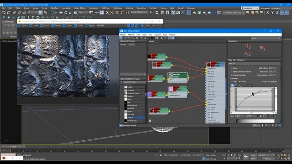
Task: Select the Move Point tool in curve editor
Action: click(x=232, y=85)
